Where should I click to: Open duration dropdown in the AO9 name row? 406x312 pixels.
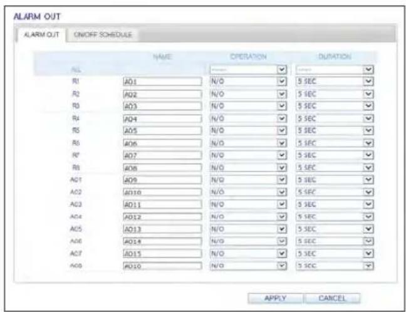coord(335,180)
